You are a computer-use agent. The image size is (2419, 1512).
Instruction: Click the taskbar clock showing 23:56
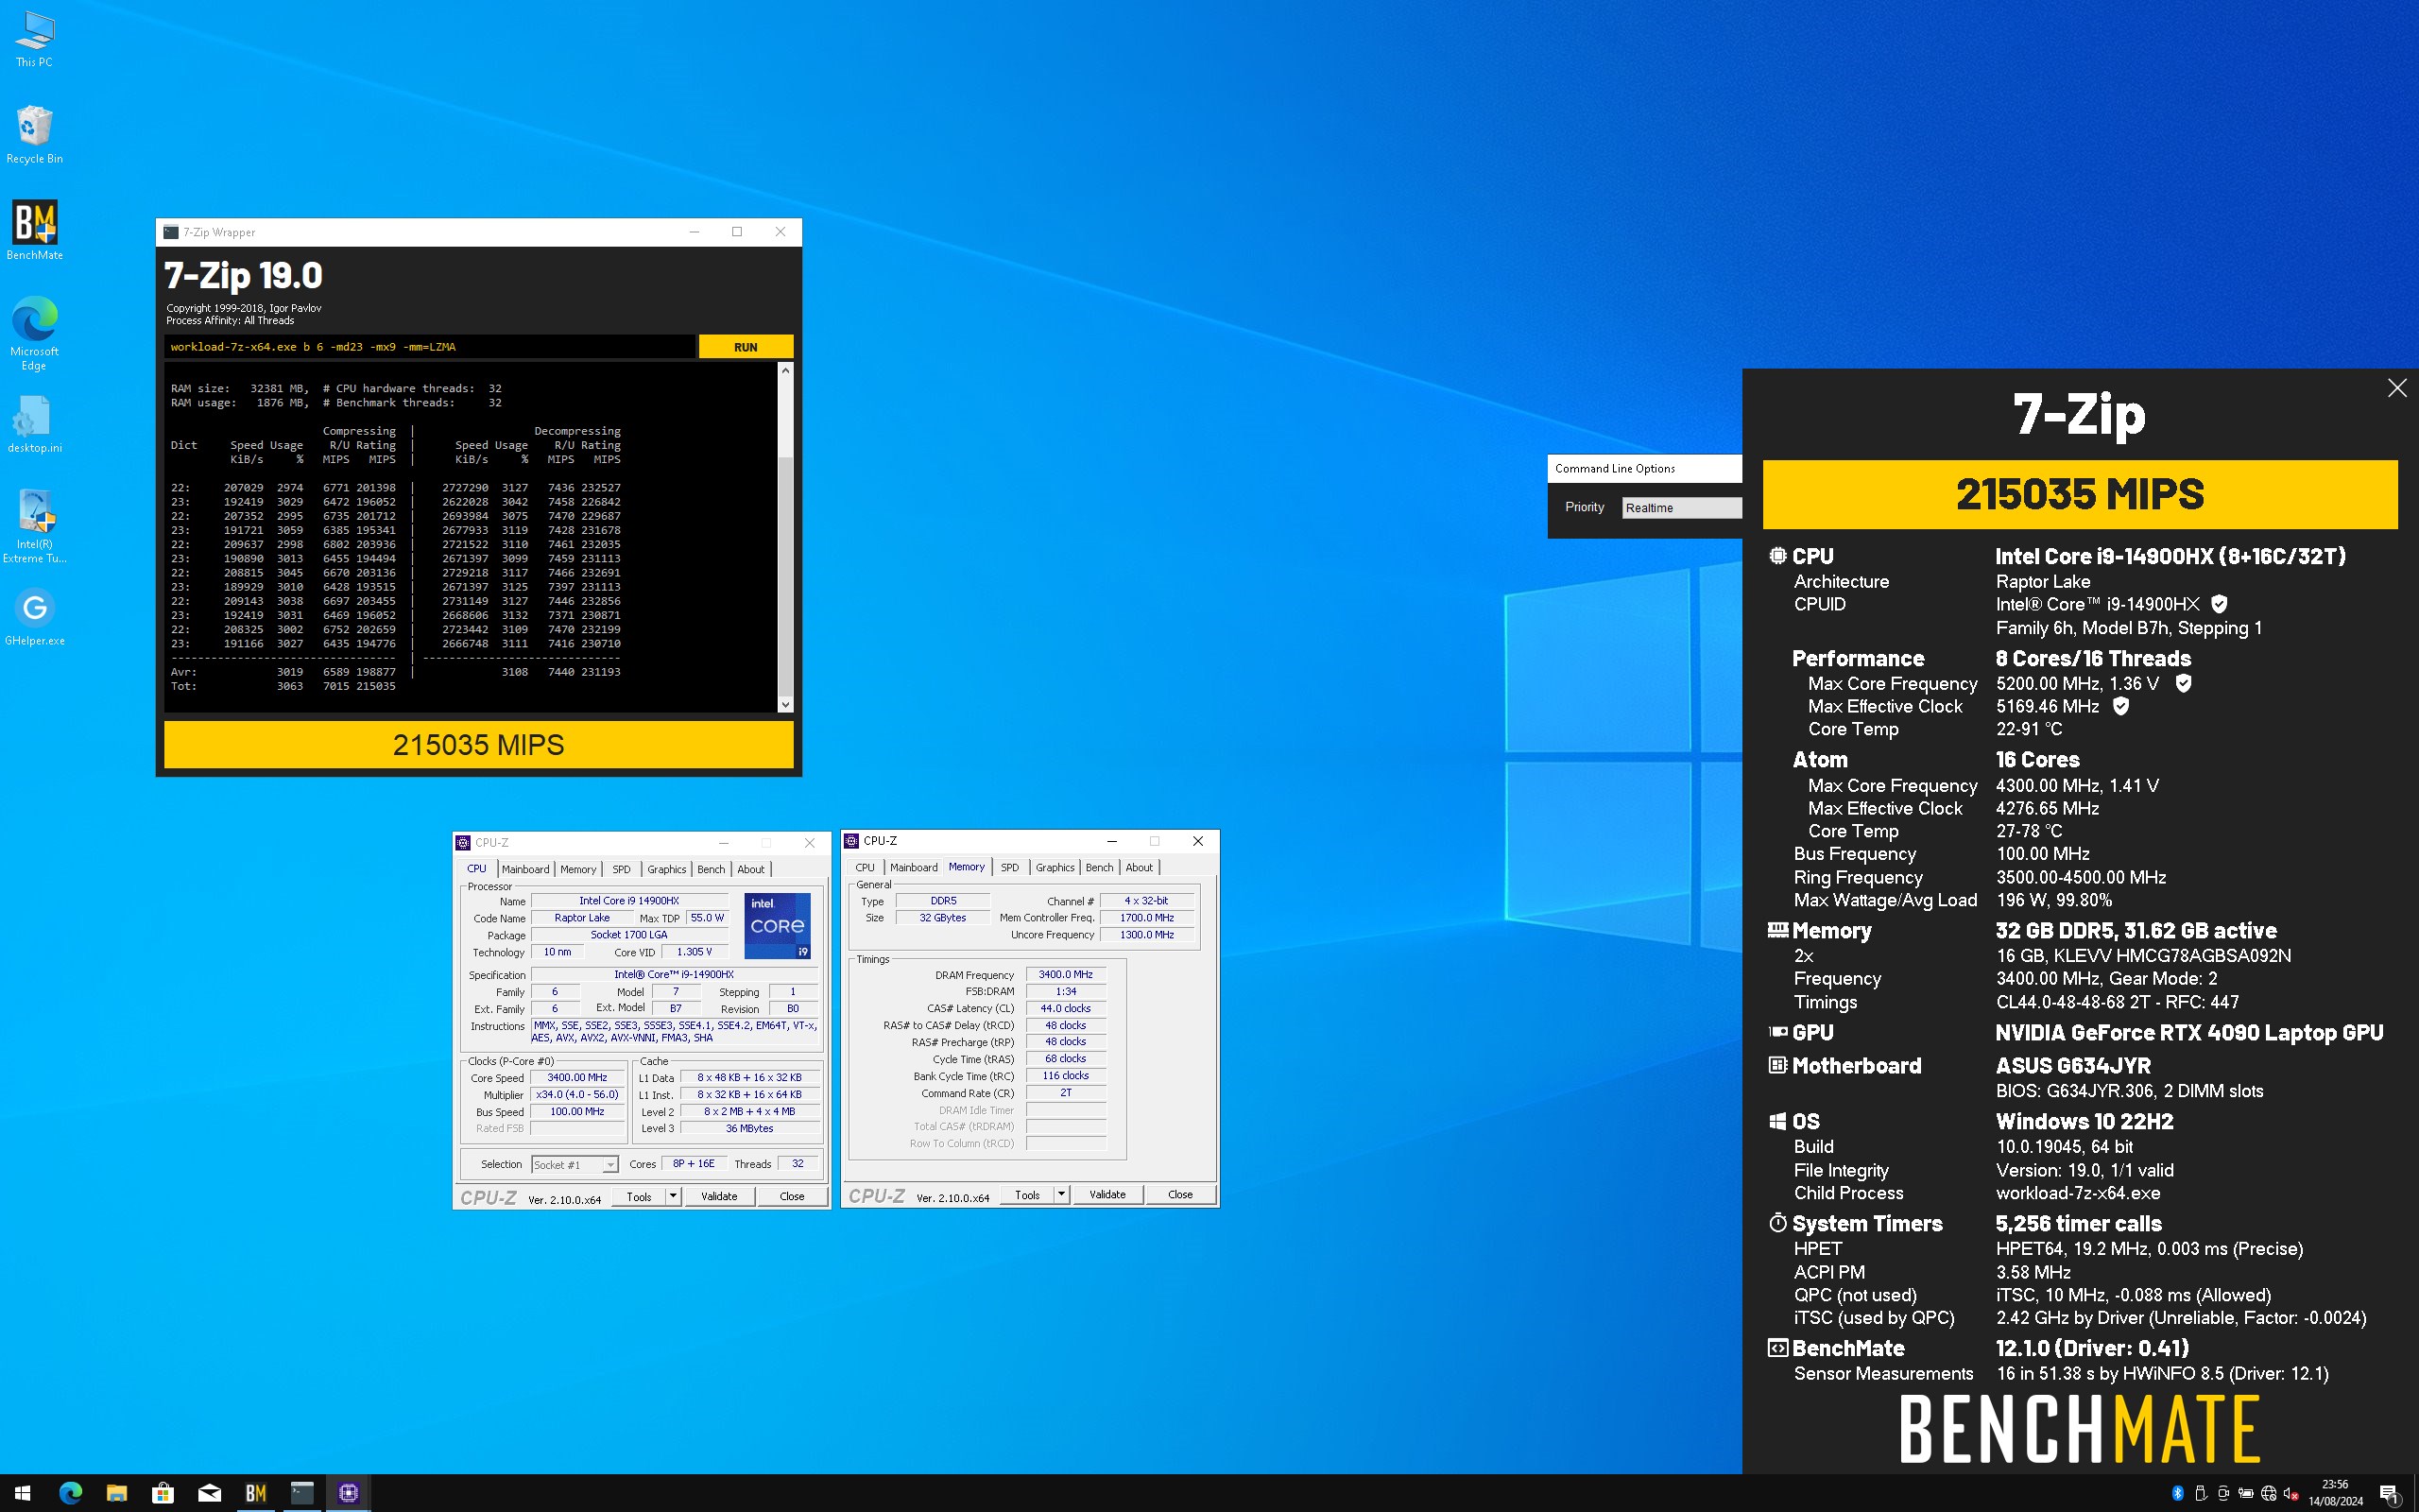tap(2336, 1493)
